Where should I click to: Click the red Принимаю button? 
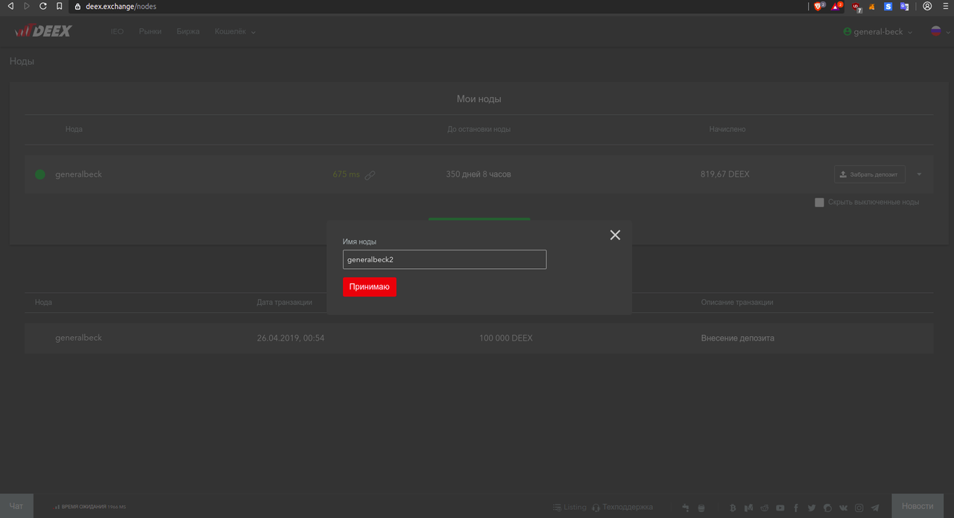[370, 287]
